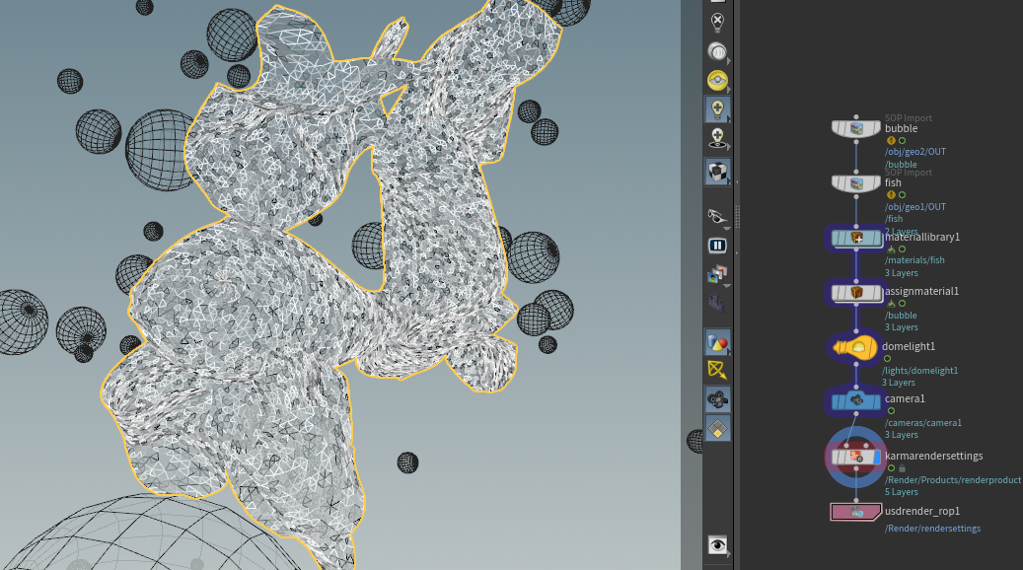Click the path text '/cameras/camera1'
Image resolution: width=1023 pixels, height=570 pixels.
(x=923, y=423)
